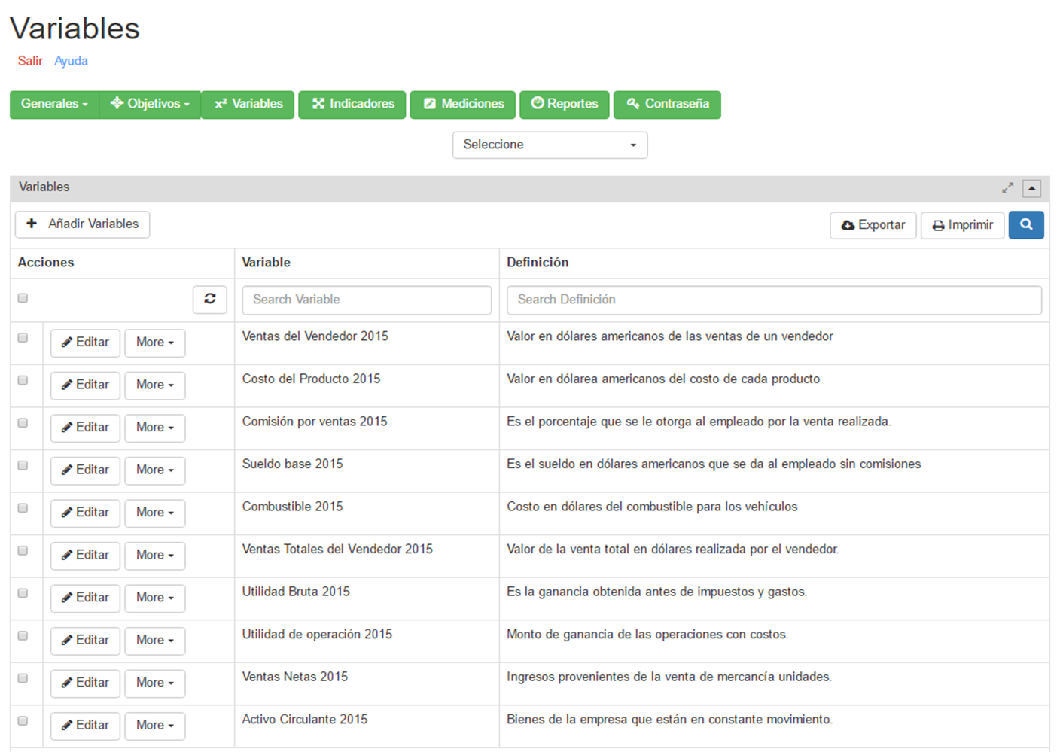Image resolution: width=1063 pixels, height=752 pixels.
Task: Click the Search Variable input field
Action: tap(367, 300)
